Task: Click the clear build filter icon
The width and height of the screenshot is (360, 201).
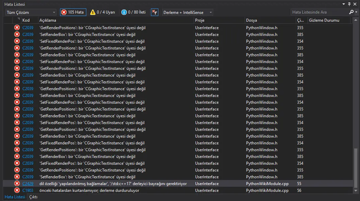Action: [x=154, y=12]
